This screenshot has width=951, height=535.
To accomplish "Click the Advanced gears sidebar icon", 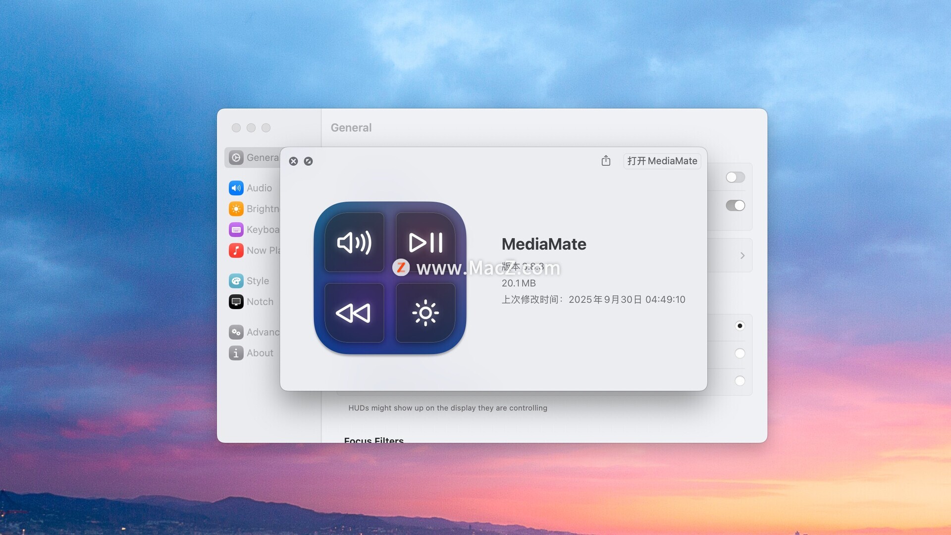I will (x=236, y=332).
